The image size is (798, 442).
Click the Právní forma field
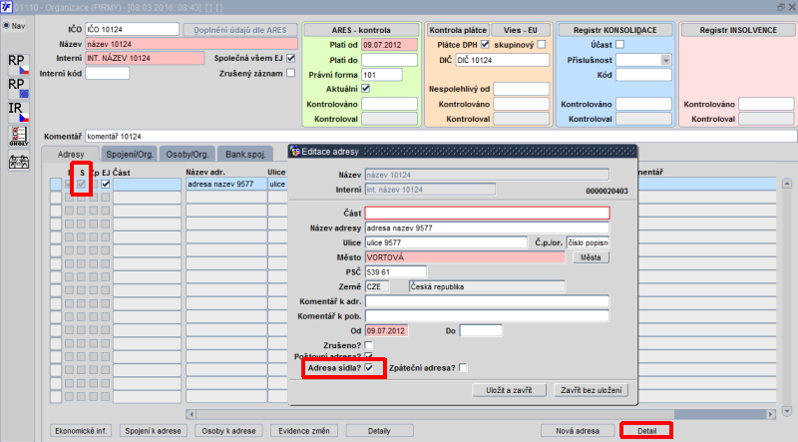click(382, 75)
